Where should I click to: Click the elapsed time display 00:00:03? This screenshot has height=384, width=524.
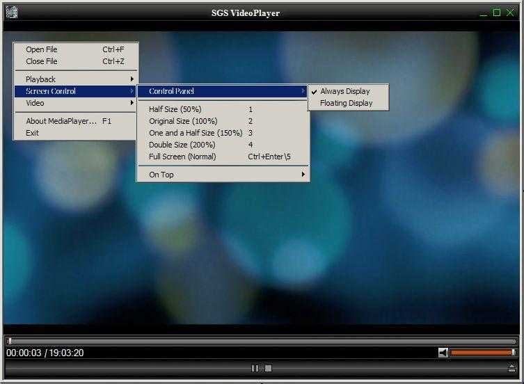24,353
